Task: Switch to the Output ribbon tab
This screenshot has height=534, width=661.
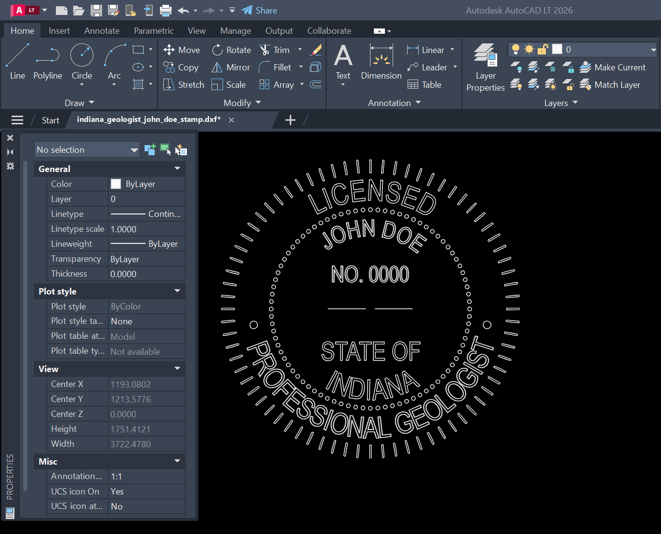Action: [x=279, y=31]
